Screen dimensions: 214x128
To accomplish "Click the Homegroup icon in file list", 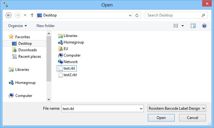I will (60, 42).
